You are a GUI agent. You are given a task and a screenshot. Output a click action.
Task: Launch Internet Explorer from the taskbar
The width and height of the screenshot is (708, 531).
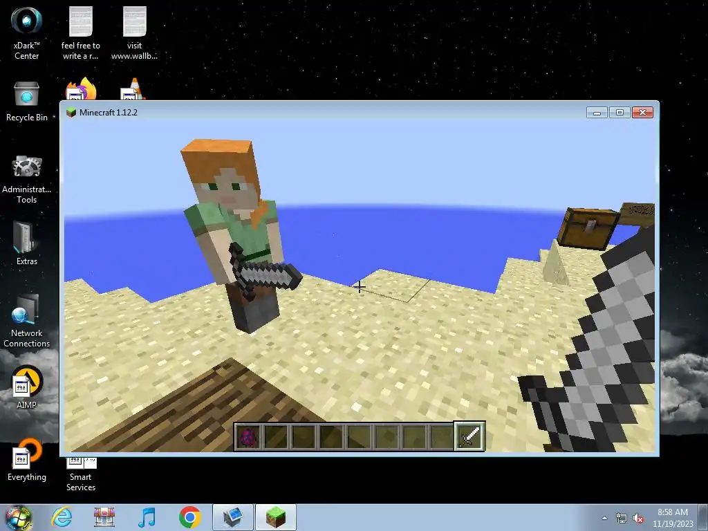coord(62,517)
